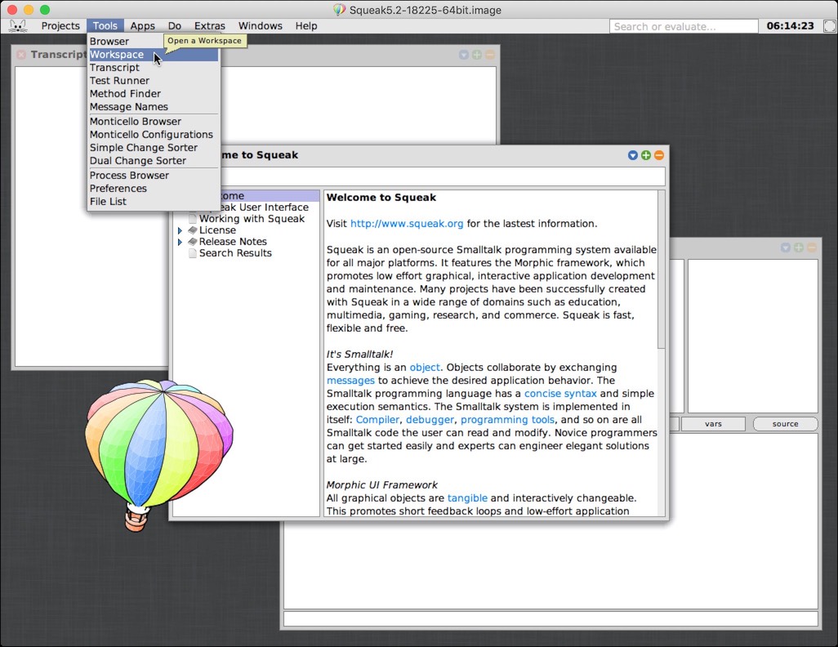This screenshot has width=838, height=647.
Task: Click Working with Squeak page icon
Action: tap(193, 219)
